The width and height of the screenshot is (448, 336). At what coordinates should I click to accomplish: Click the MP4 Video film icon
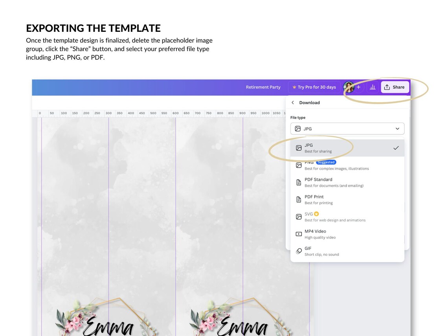299,234
